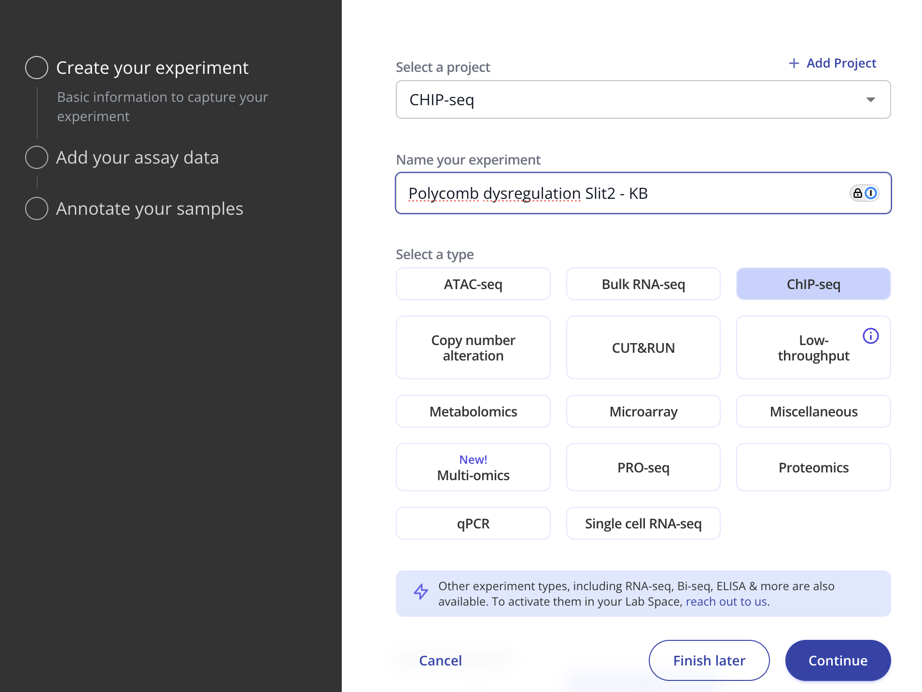The height and width of the screenshot is (692, 922).
Task: Click the Low-throughput info icon
Action: 870,336
